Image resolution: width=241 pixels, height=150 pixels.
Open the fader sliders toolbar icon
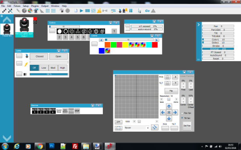(x=93, y=11)
